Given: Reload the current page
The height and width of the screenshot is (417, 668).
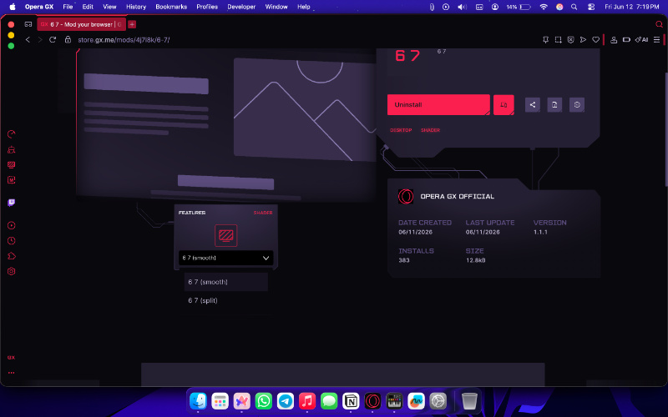Looking at the screenshot, I should coord(53,39).
